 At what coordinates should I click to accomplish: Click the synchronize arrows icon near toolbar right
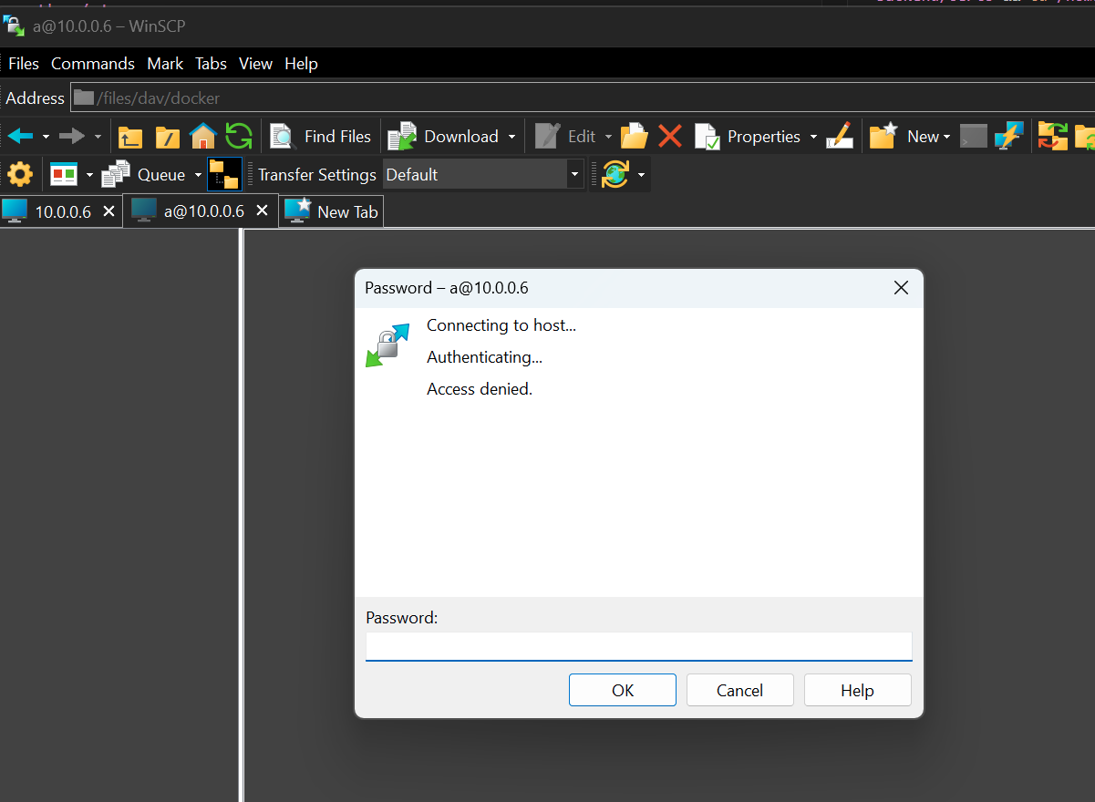coord(1051,136)
